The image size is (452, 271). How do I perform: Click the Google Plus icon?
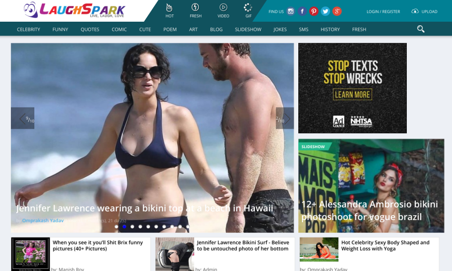[x=337, y=12]
